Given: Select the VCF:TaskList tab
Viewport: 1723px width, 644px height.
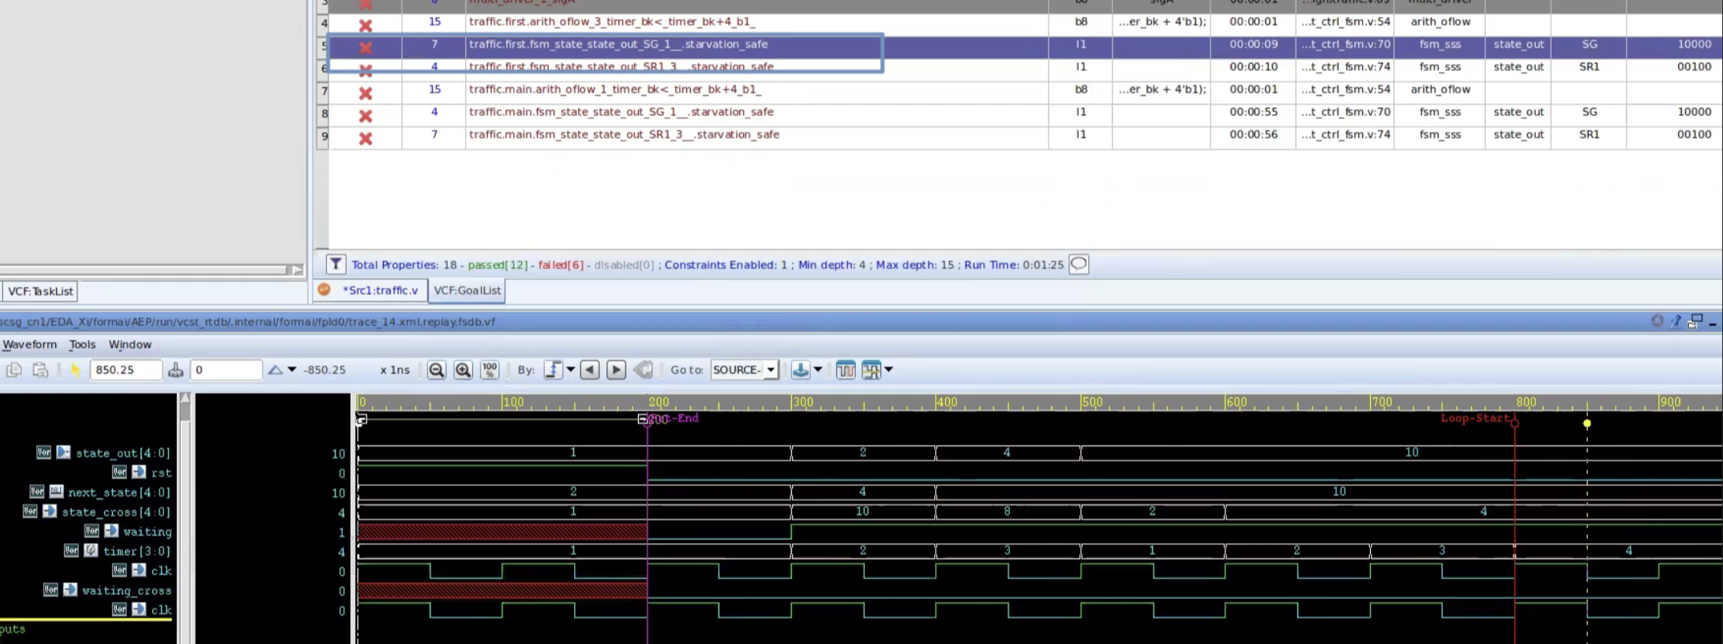Looking at the screenshot, I should 40,291.
